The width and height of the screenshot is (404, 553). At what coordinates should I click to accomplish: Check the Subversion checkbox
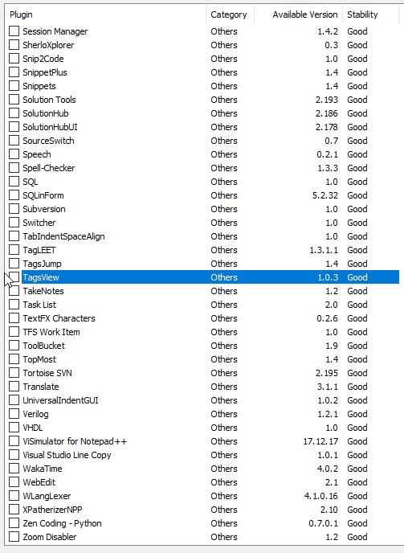pos(14,209)
